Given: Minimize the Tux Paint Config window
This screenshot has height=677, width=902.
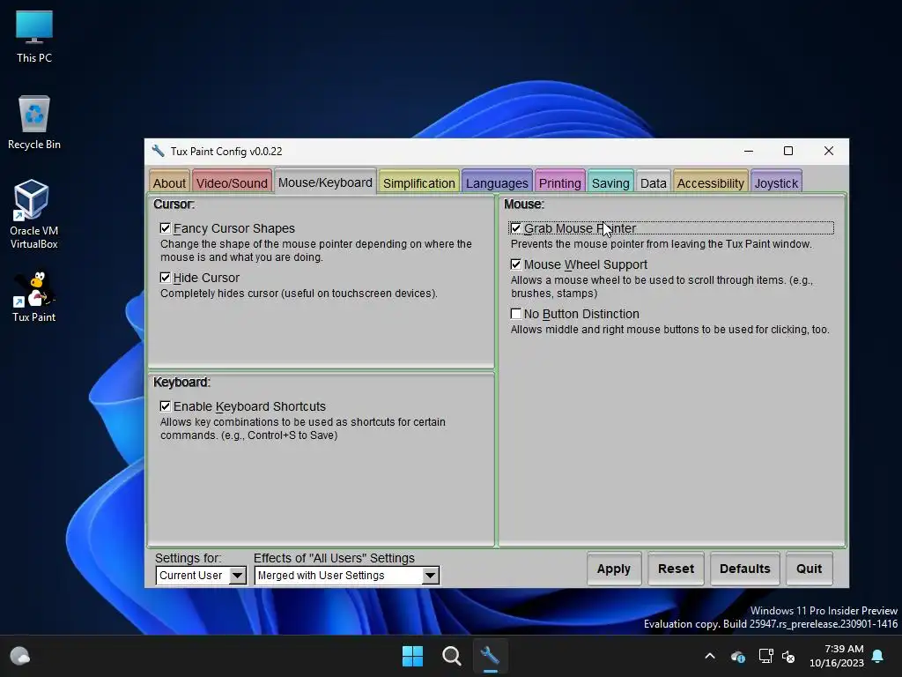Looking at the screenshot, I should coord(749,151).
